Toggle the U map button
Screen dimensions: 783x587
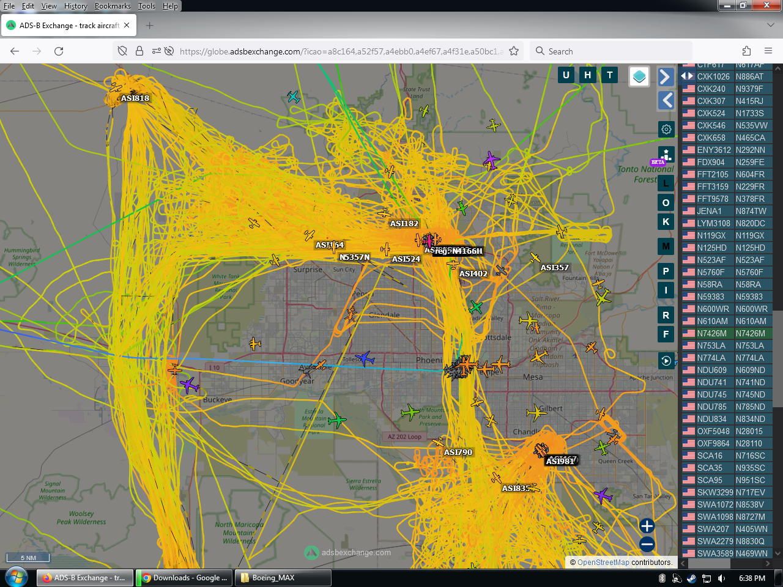pyautogui.click(x=566, y=75)
